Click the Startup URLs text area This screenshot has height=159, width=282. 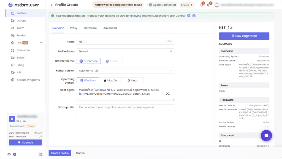click(125, 111)
